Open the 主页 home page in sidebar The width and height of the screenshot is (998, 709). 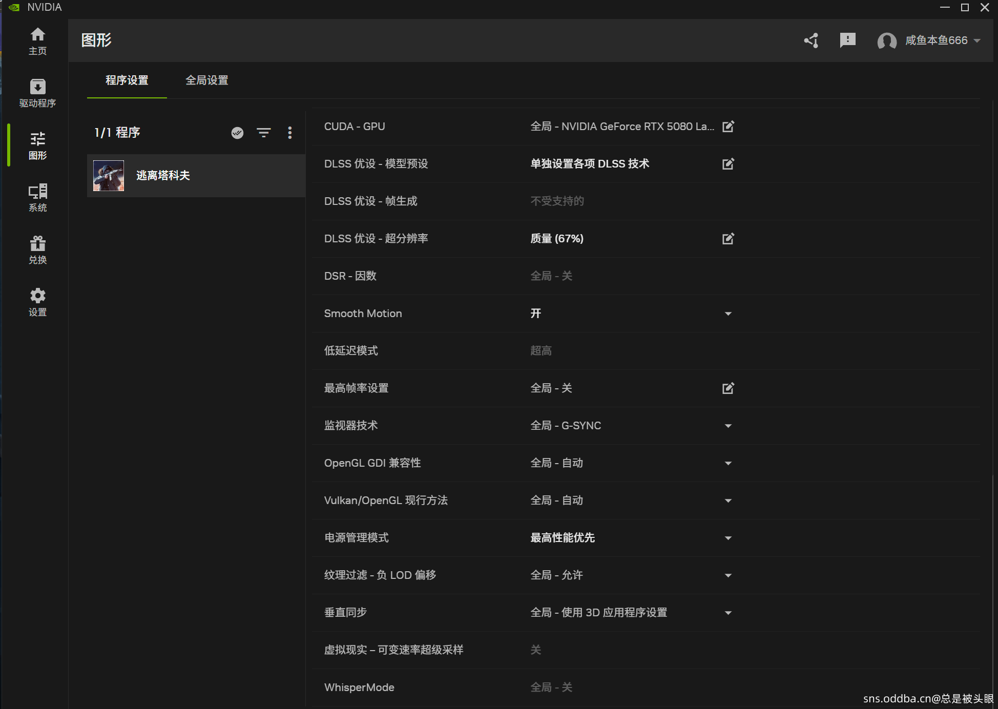pyautogui.click(x=37, y=41)
